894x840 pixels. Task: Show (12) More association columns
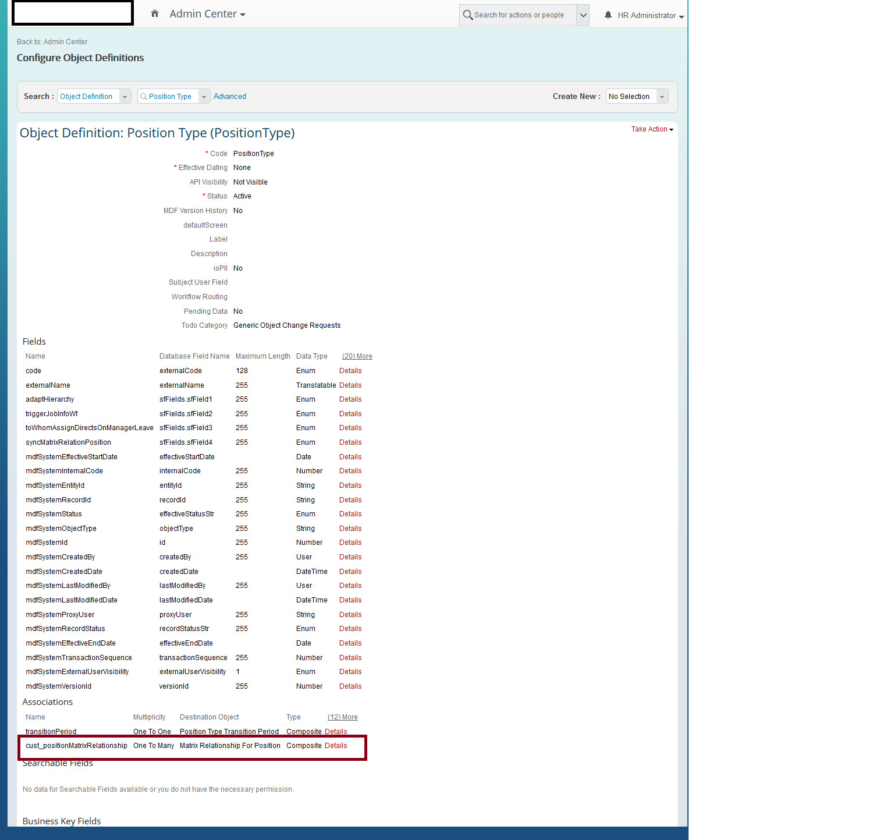[343, 717]
